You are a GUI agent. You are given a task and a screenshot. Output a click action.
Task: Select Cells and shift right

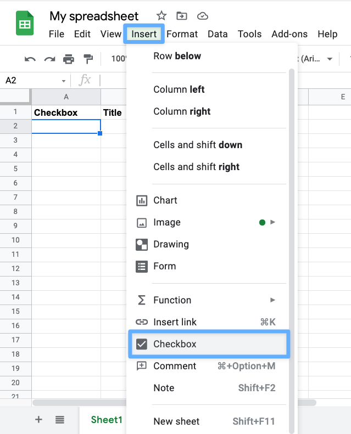tap(207, 167)
